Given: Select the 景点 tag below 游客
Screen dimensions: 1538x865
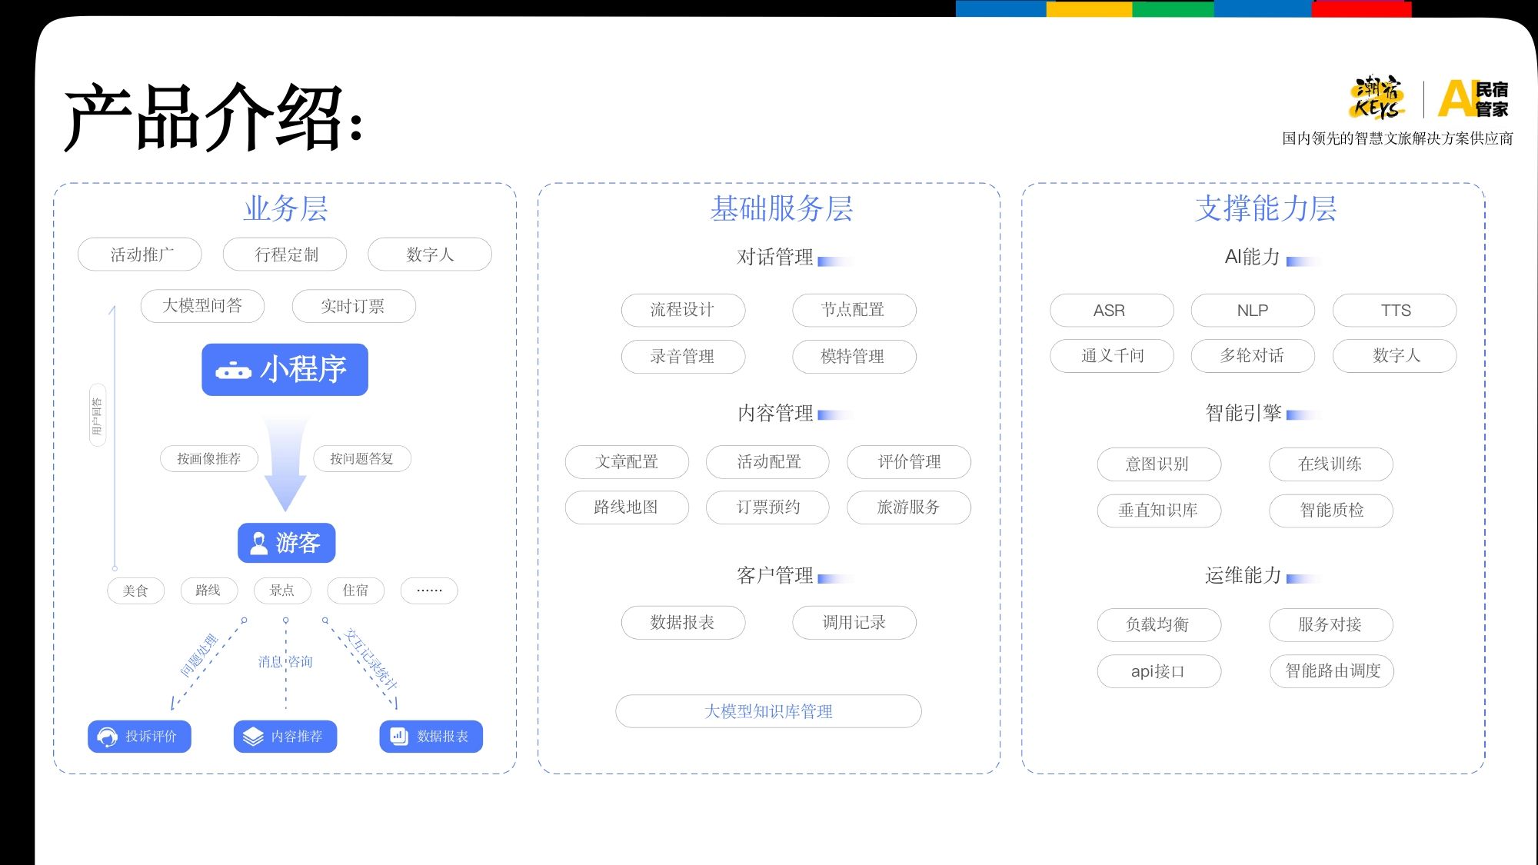Looking at the screenshot, I should 281,591.
